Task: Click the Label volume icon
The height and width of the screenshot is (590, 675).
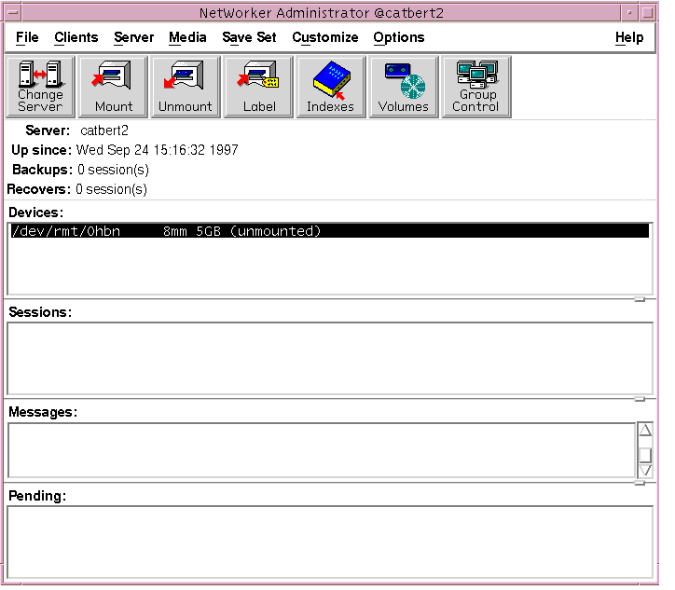Action: (x=258, y=87)
